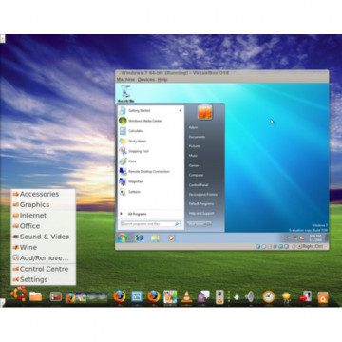Open Devices and Printers from Start menu
This screenshot has height=342, width=342.
203,194
